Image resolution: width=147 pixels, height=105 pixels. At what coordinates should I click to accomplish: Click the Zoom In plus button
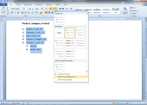pyautogui.click(x=146, y=103)
